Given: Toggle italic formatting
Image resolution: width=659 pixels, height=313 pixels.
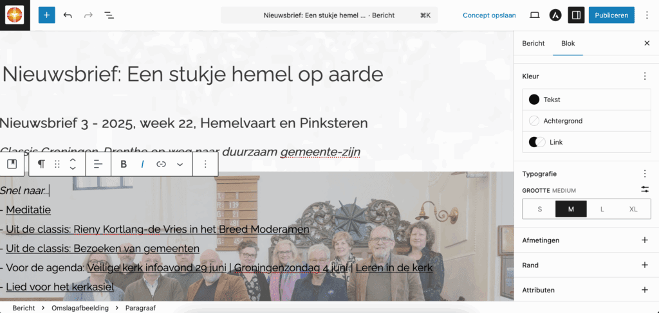Looking at the screenshot, I should 142,164.
